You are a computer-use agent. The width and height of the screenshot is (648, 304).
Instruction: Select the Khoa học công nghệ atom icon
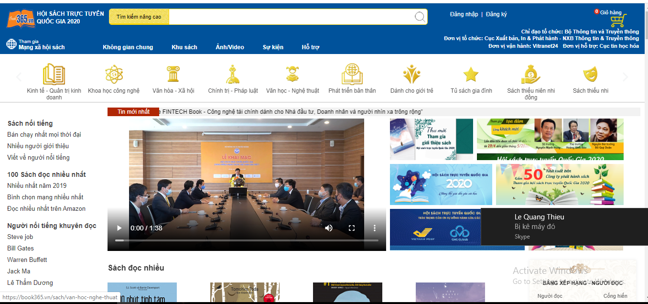pos(114,75)
